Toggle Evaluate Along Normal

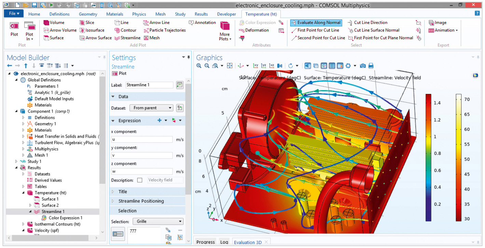316,23
